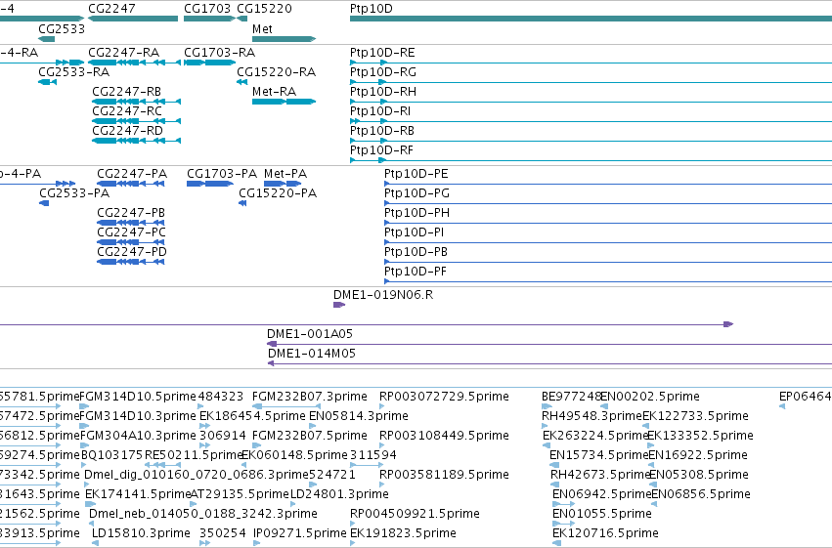Select protein Ptp10D-PG

tap(608, 203)
